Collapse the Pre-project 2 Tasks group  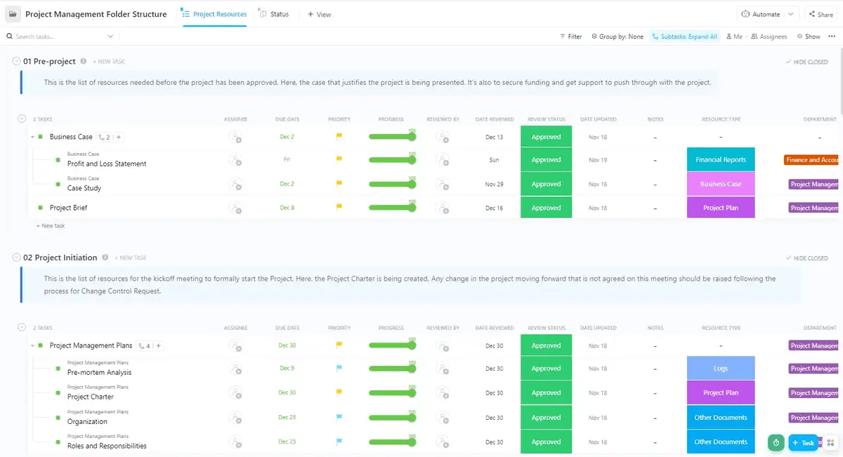coord(22,119)
